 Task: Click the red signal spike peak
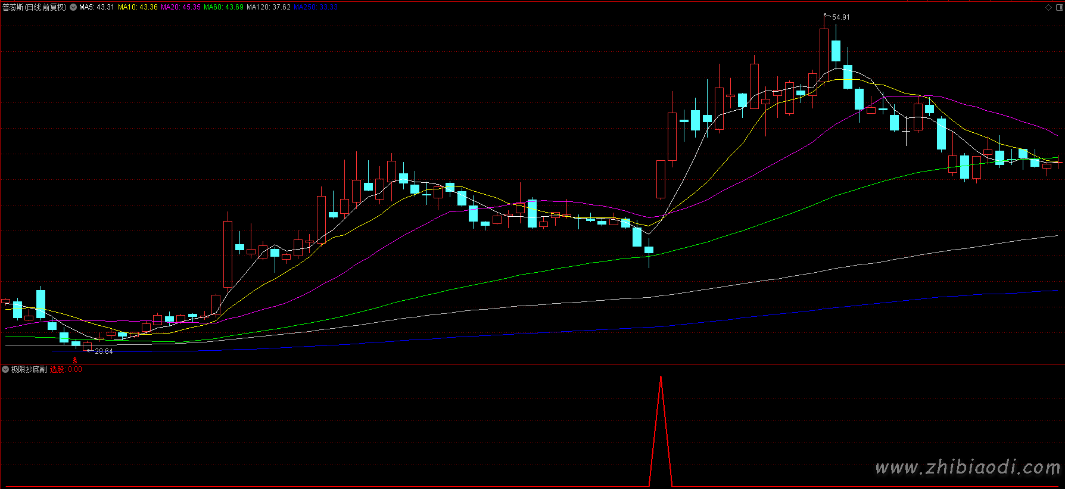[661, 378]
